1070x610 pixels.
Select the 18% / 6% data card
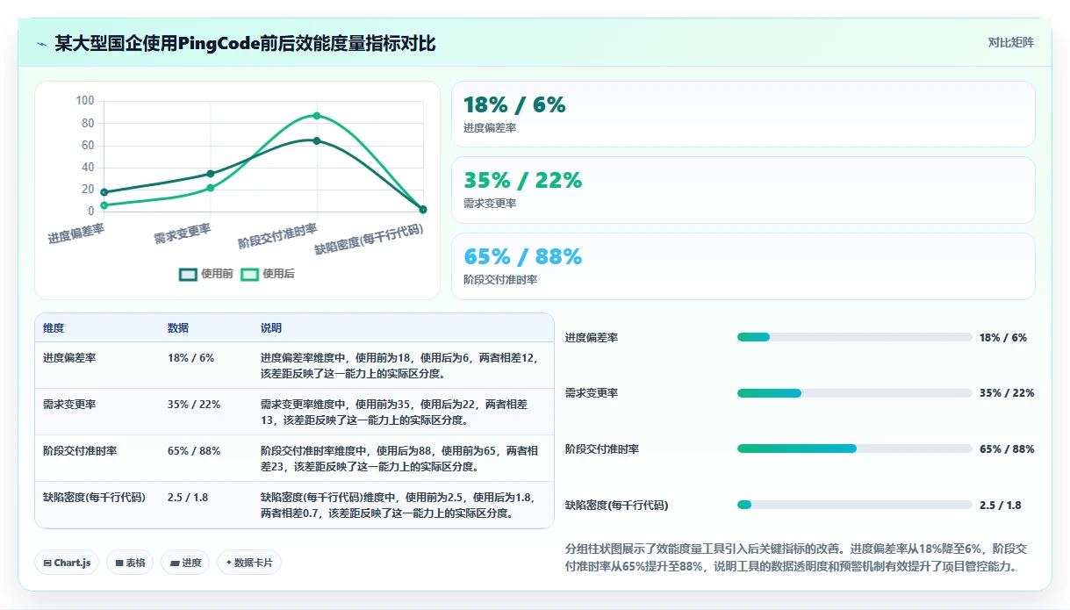coord(743,114)
